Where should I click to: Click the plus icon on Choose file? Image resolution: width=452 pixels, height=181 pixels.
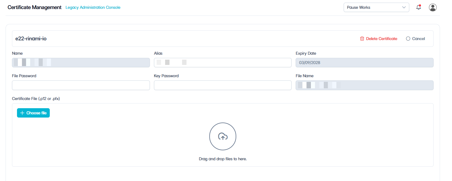point(22,113)
